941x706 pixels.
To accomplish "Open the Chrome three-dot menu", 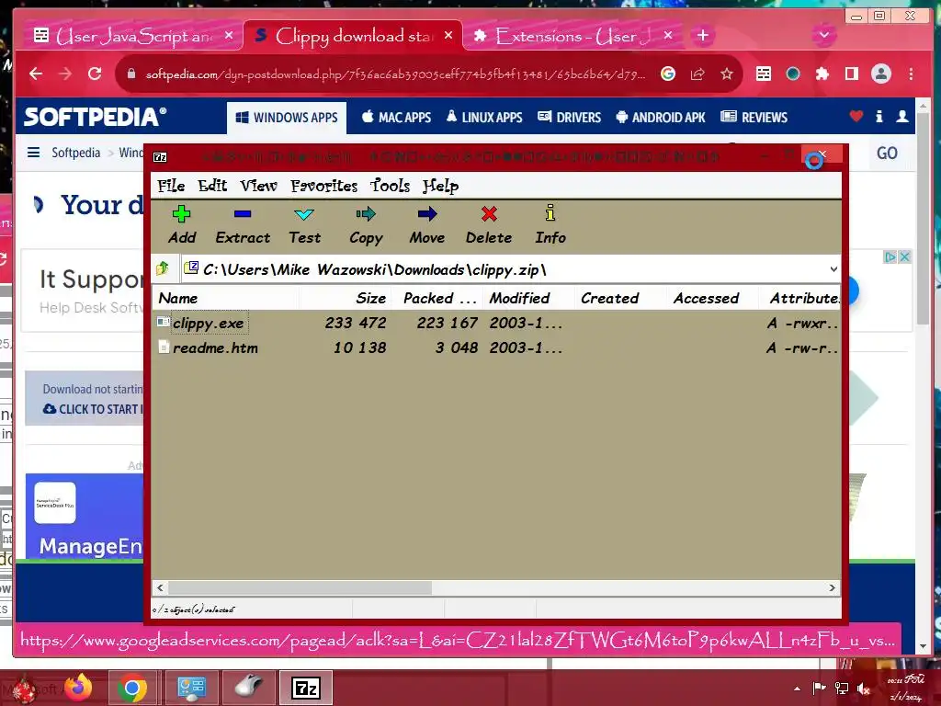I will coord(911,74).
